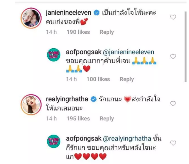Open janienineeleven username link
189x164 pixels.
[68, 12]
